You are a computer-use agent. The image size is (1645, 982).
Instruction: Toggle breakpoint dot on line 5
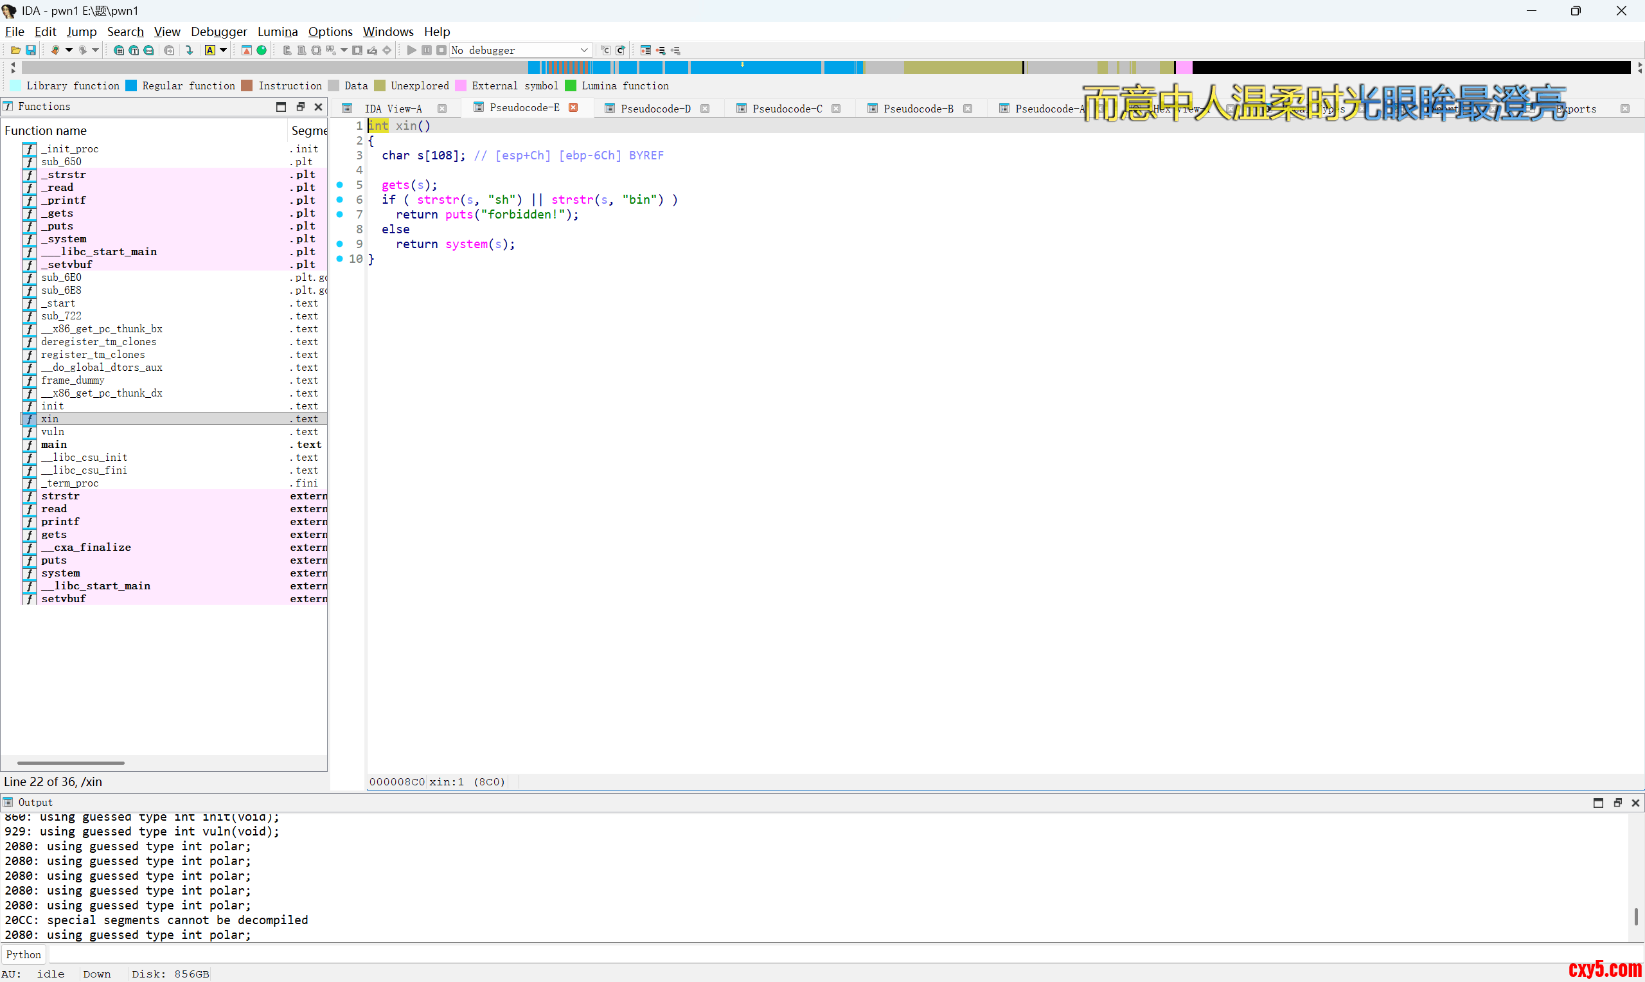340,184
